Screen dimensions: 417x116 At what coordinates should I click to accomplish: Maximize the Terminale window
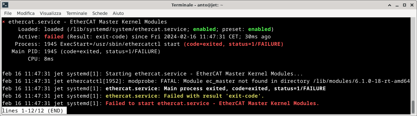tap(404, 5)
